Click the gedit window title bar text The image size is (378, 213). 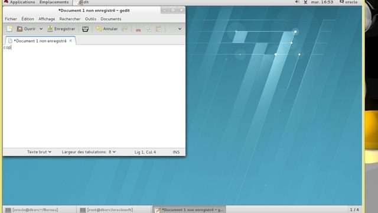(94, 11)
